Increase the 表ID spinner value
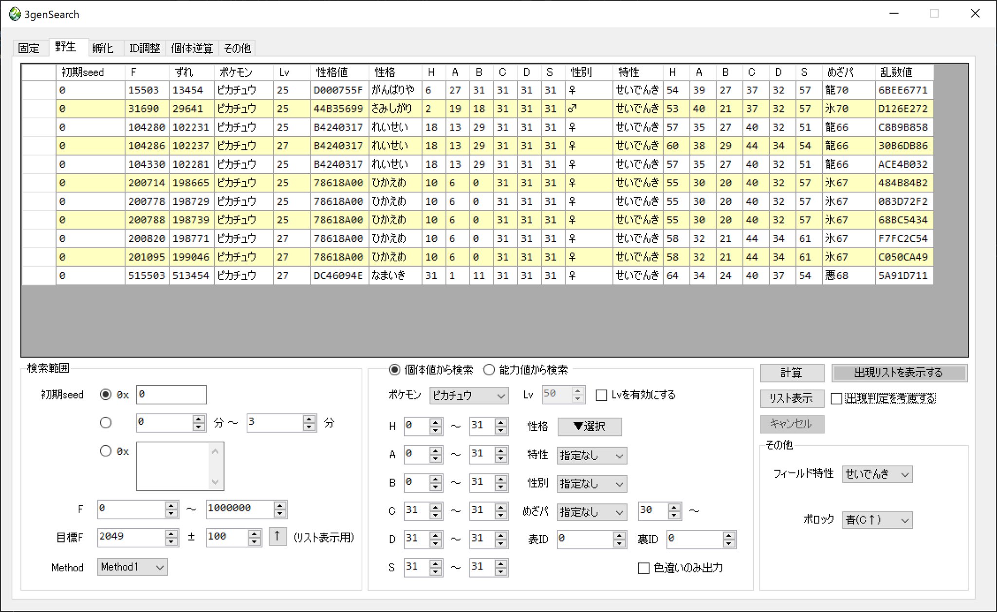The image size is (997, 612). [619, 535]
